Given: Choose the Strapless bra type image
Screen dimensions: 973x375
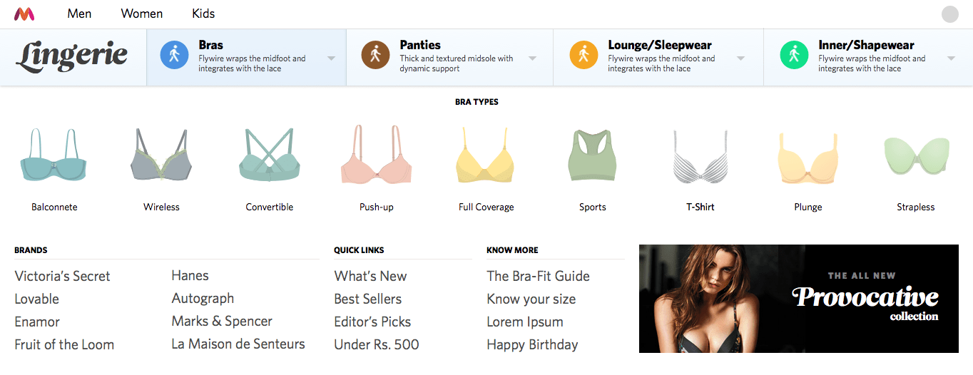Looking at the screenshot, I should pyautogui.click(x=915, y=157).
